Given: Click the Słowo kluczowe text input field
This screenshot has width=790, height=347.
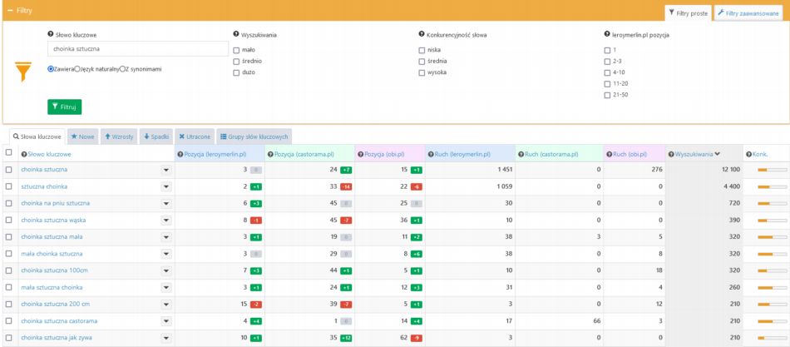Looking at the screenshot, I should tap(137, 49).
